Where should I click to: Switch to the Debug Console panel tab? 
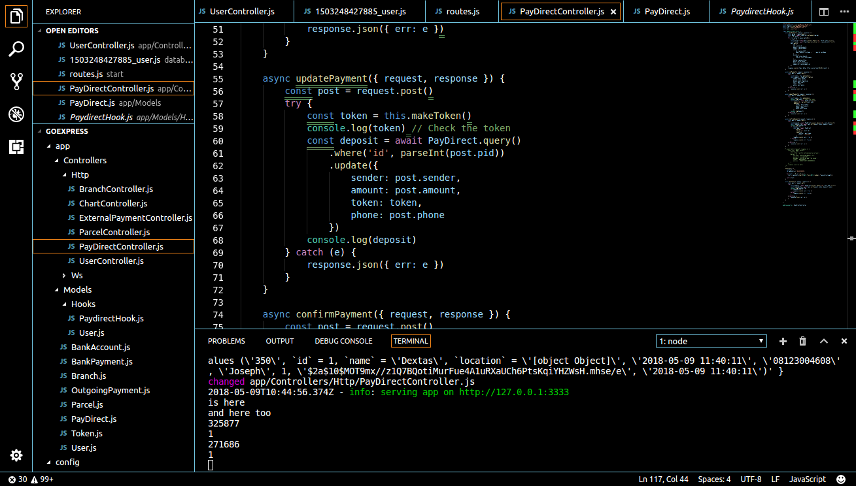[343, 341]
